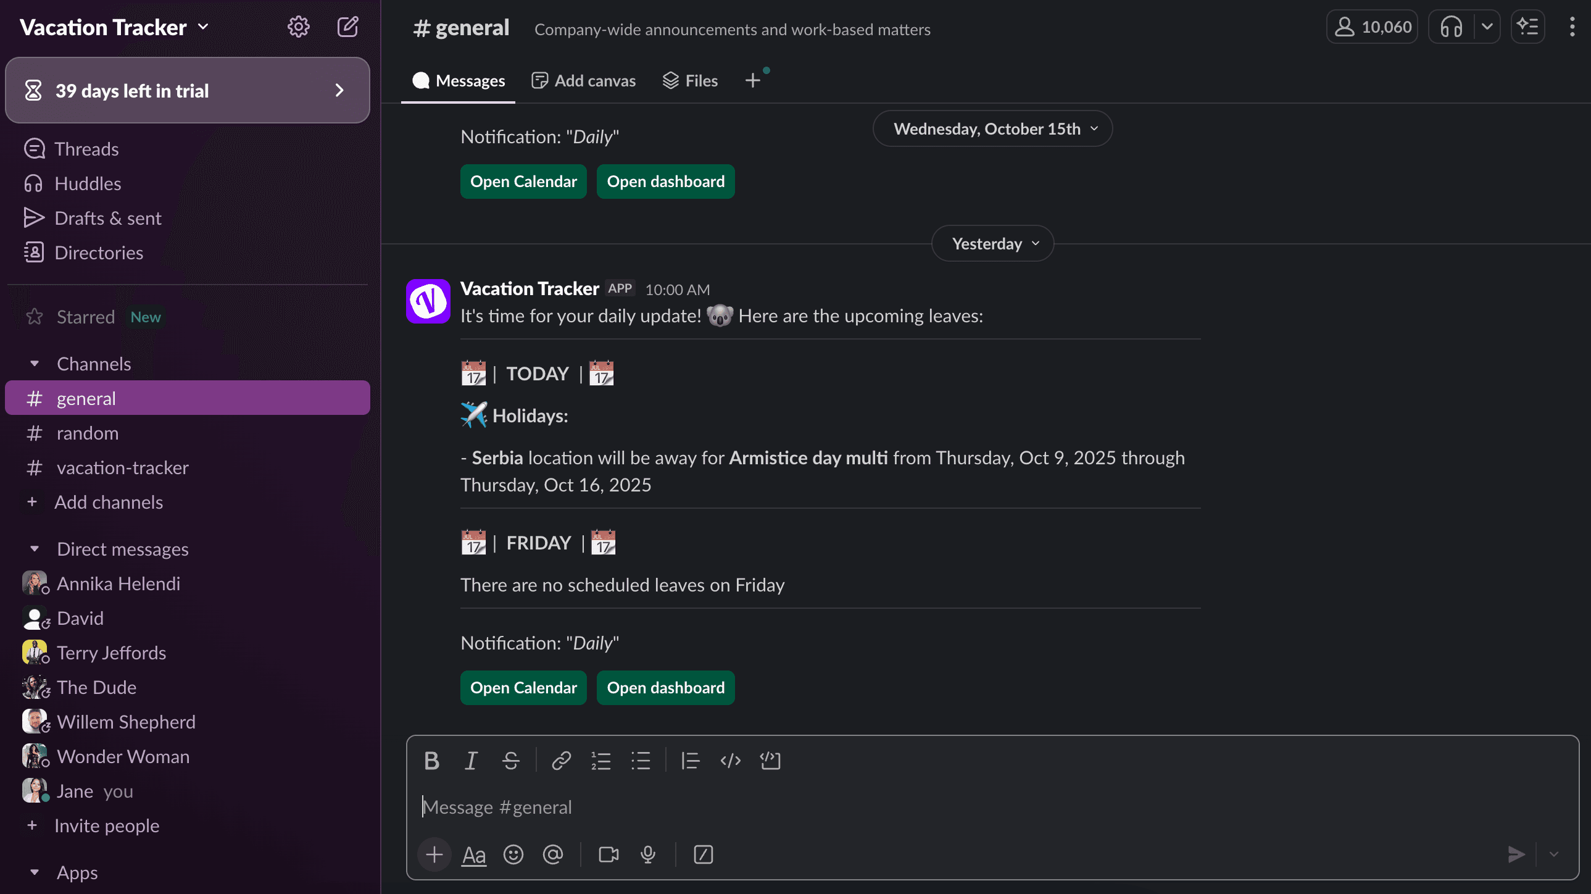
Task: Collapse the Channels section
Action: (35, 364)
